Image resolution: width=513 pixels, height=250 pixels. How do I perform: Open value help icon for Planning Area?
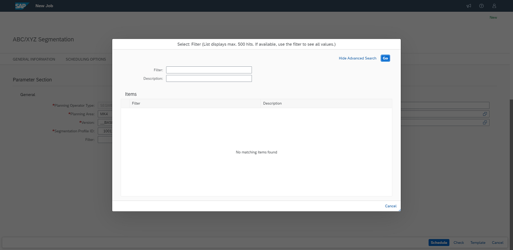pyautogui.click(x=485, y=114)
